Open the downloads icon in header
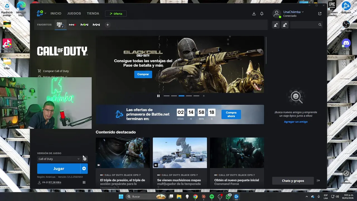357x201 pixels. (254, 13)
